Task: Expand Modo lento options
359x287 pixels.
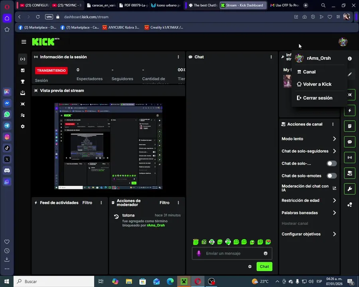Action: (x=309, y=139)
